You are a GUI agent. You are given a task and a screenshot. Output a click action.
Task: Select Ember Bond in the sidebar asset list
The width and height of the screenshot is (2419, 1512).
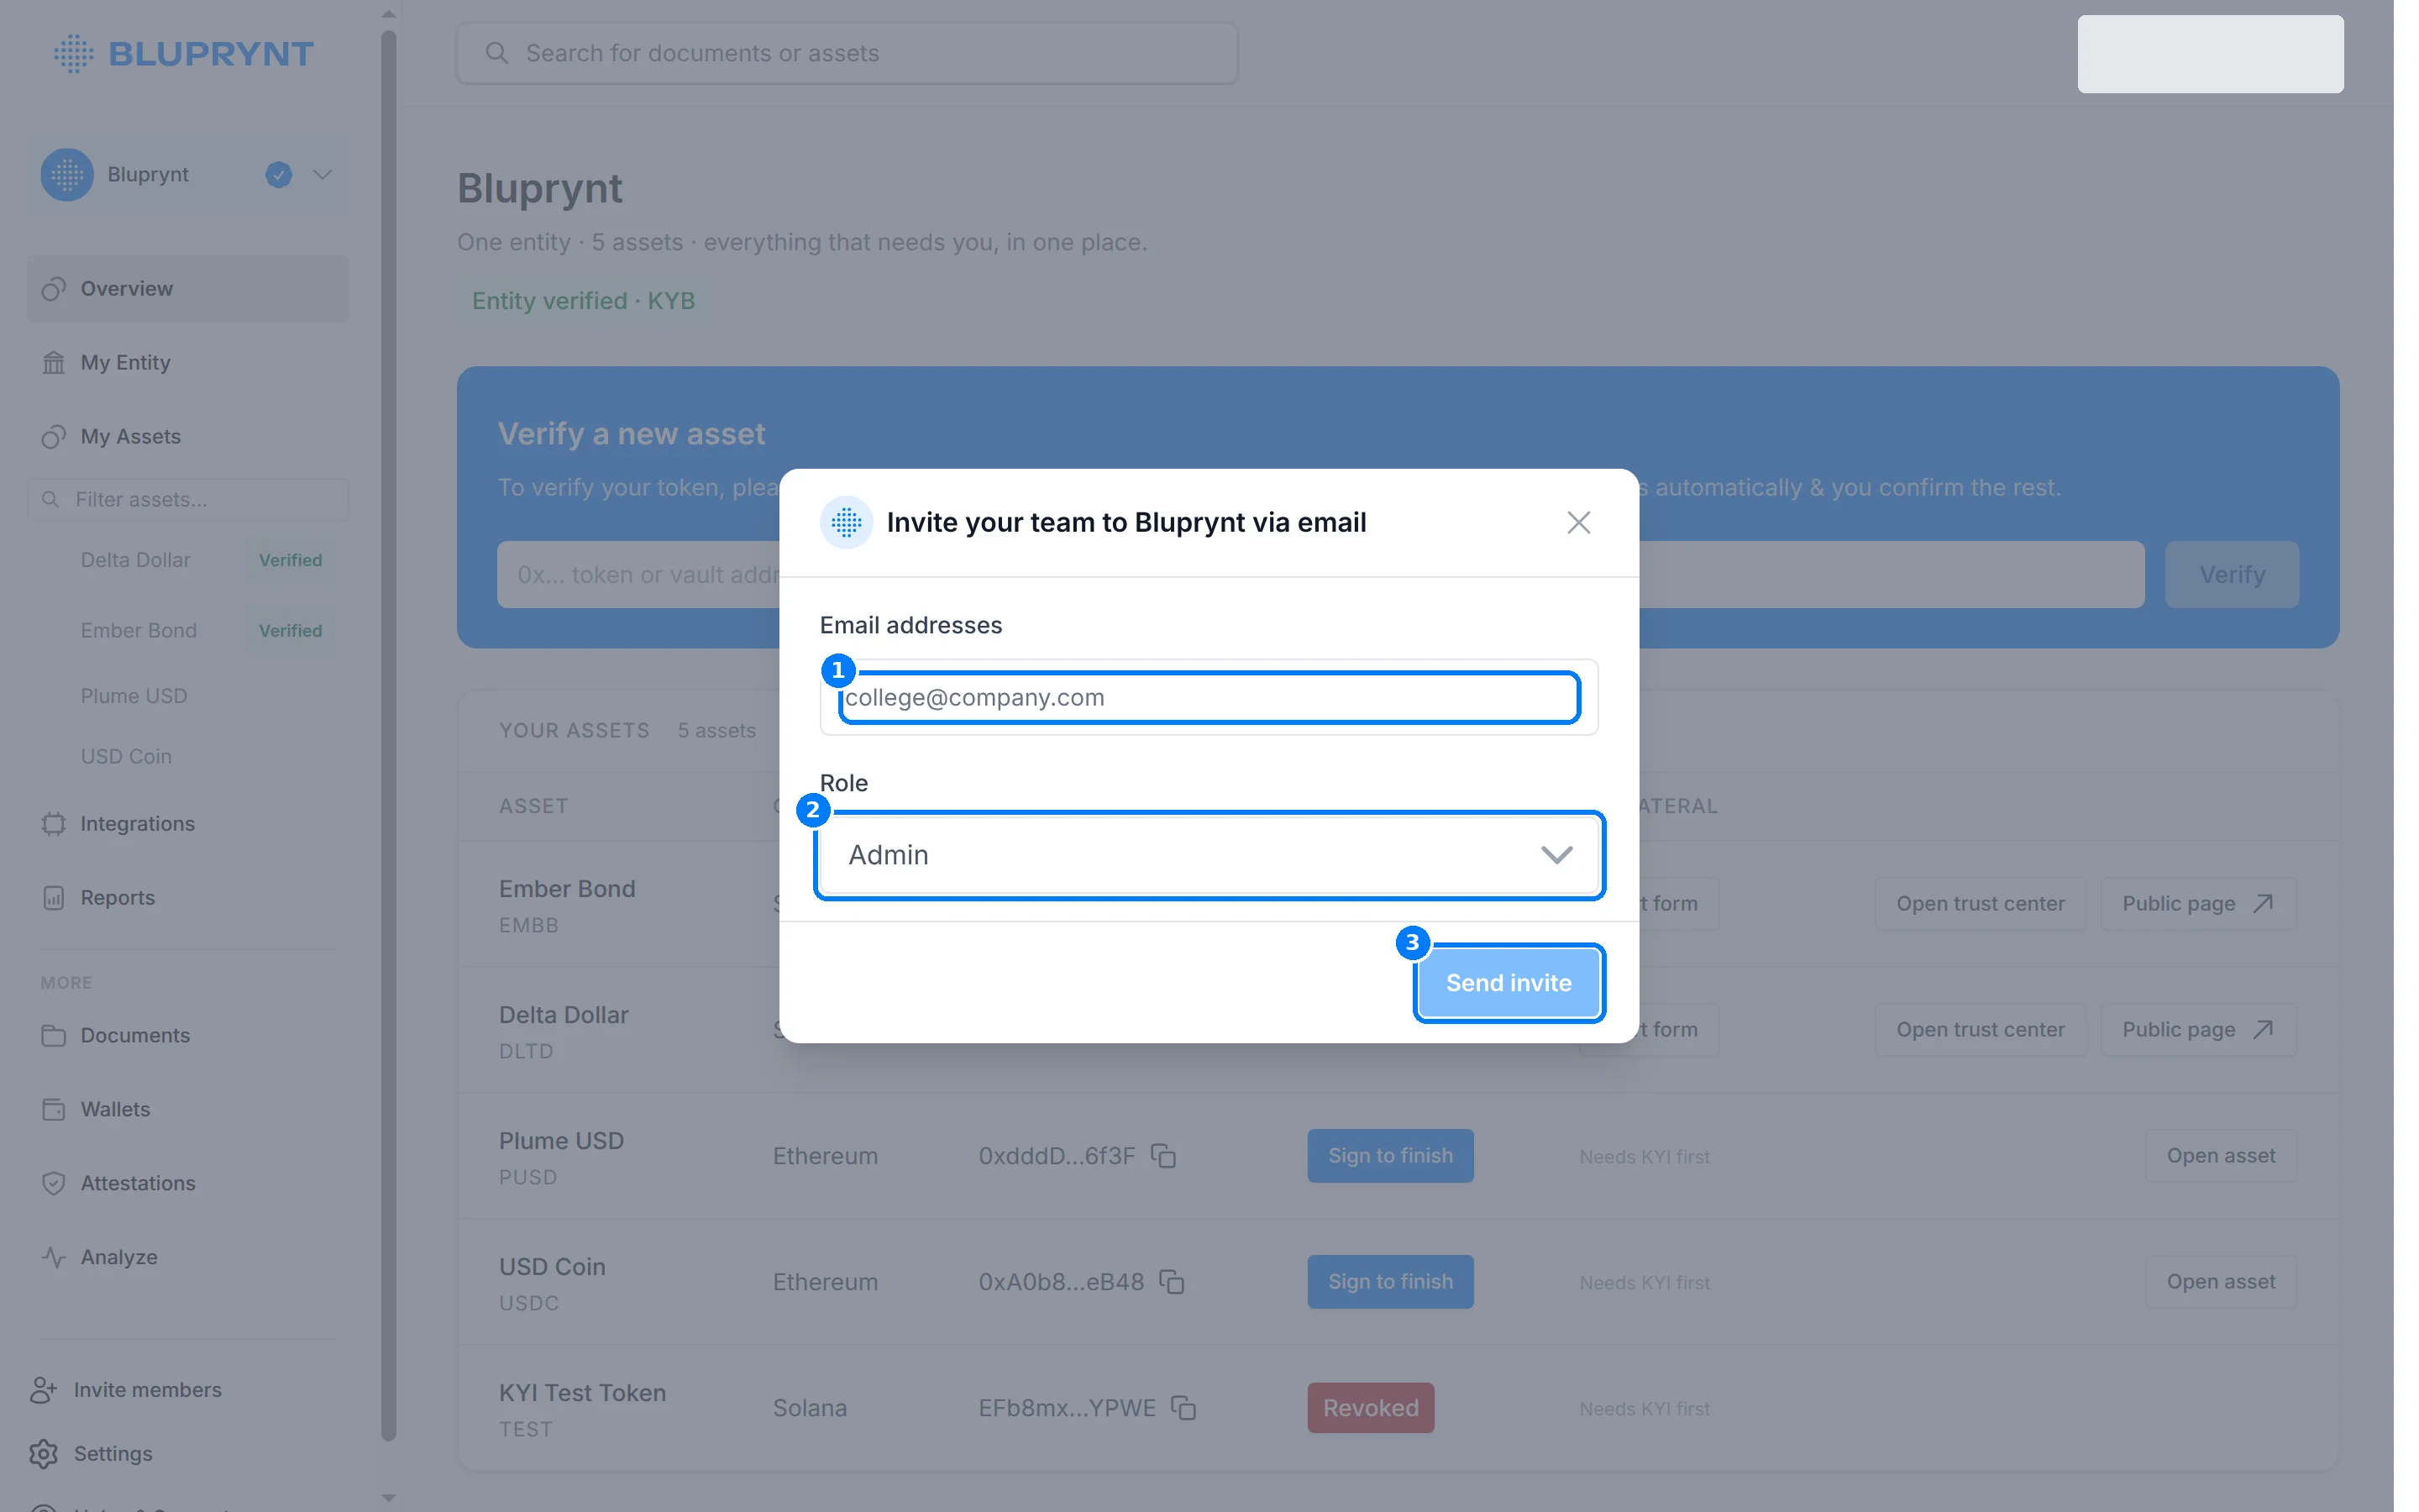pyautogui.click(x=139, y=630)
